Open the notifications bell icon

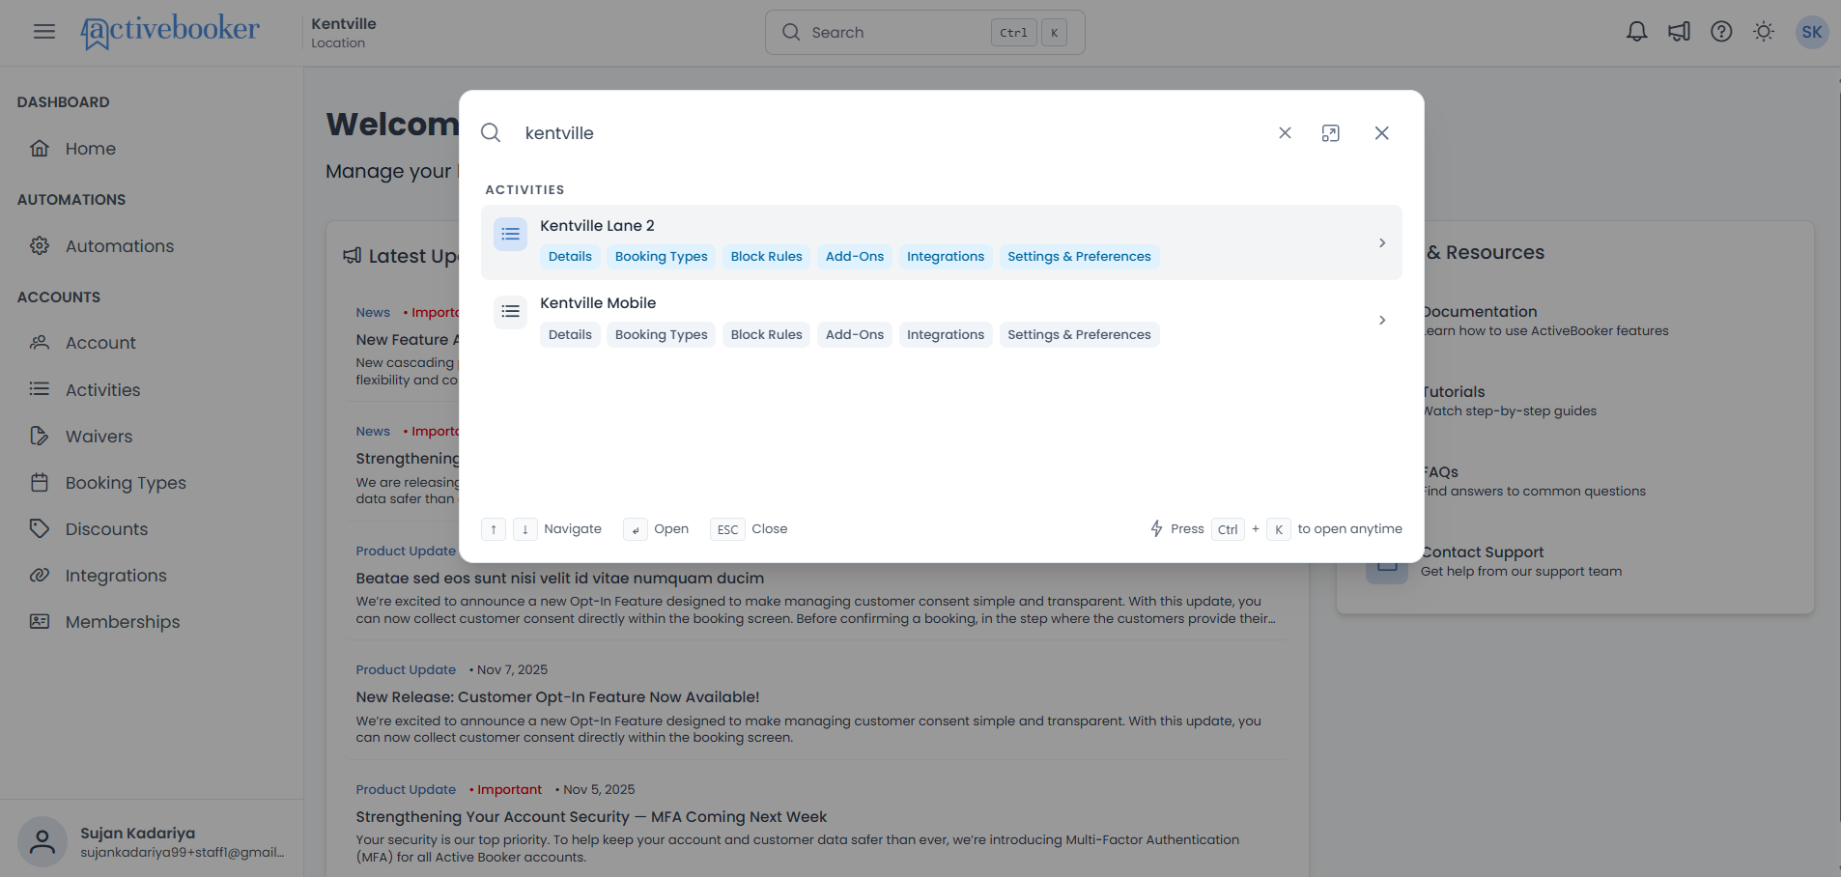click(x=1636, y=32)
